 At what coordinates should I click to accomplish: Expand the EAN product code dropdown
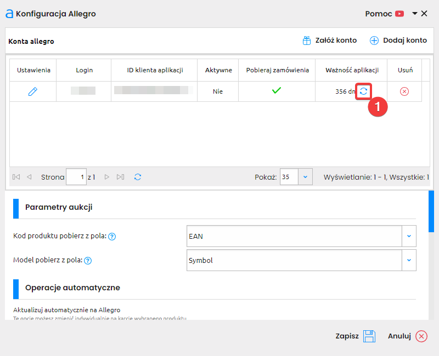409,236
